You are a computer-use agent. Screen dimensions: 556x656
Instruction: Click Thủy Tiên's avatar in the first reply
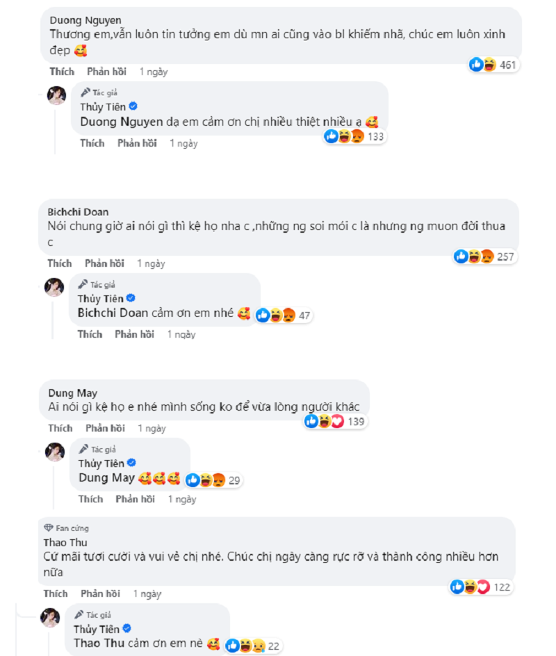click(x=56, y=96)
